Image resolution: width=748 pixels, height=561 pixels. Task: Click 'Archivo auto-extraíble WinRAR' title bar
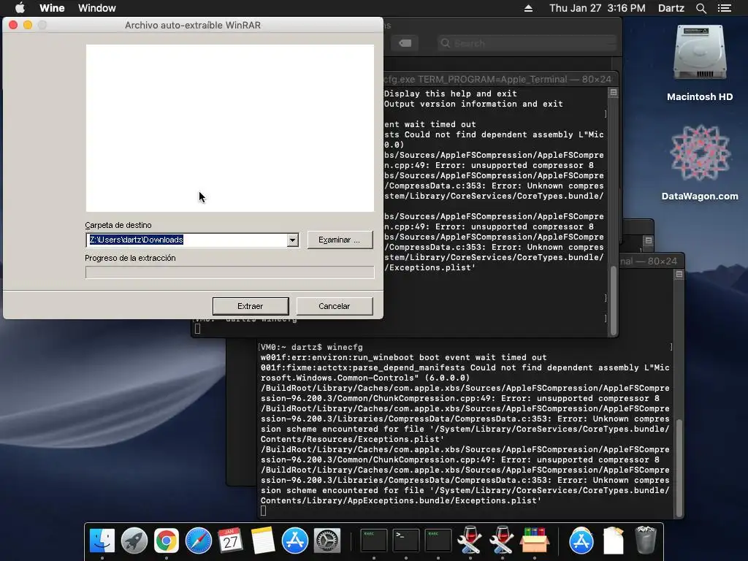(x=193, y=25)
